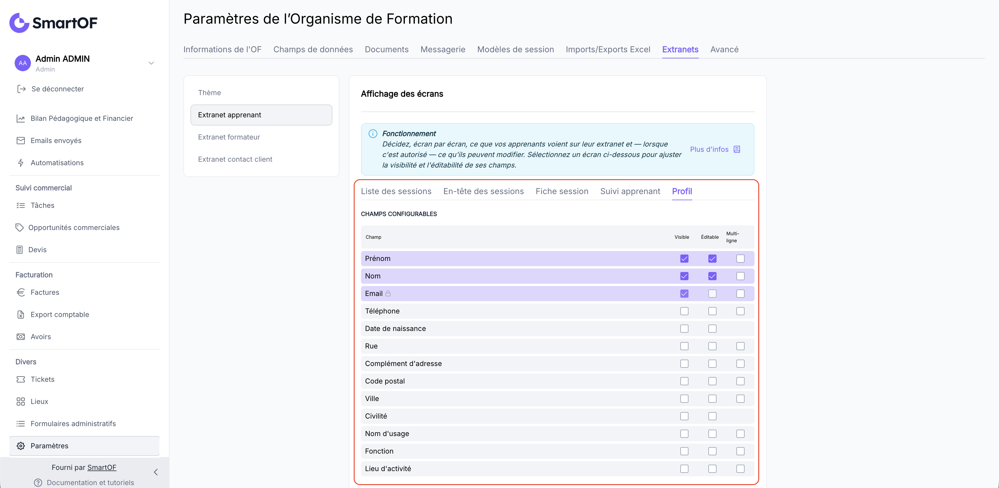999x488 pixels.
Task: Select Extranet formateur menu item
Action: click(261, 137)
